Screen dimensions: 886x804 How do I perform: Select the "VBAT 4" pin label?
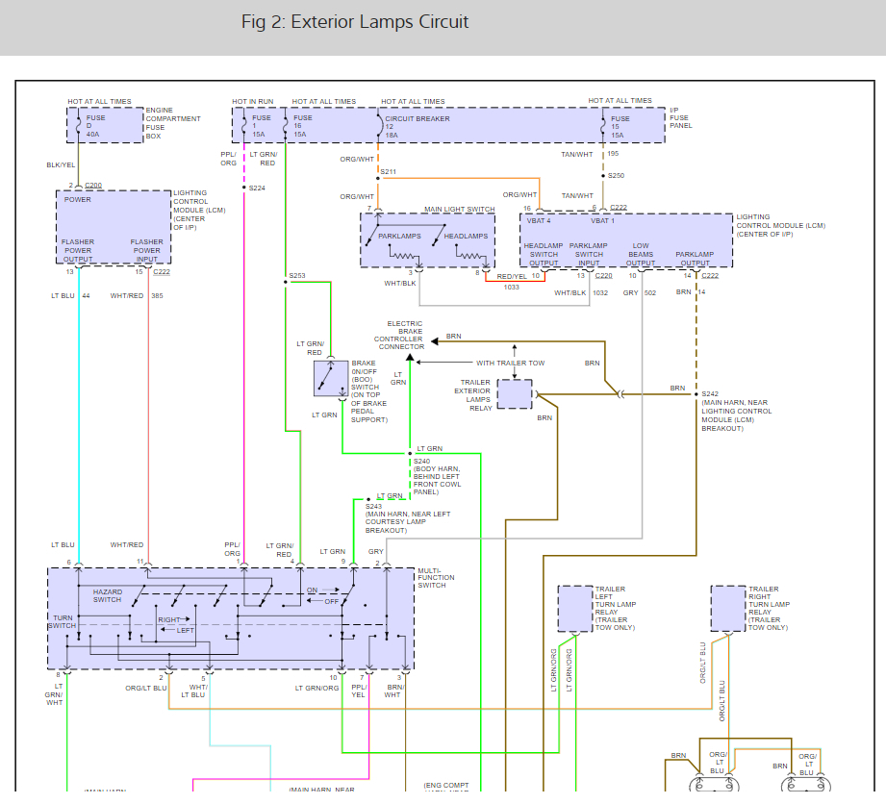click(x=539, y=221)
